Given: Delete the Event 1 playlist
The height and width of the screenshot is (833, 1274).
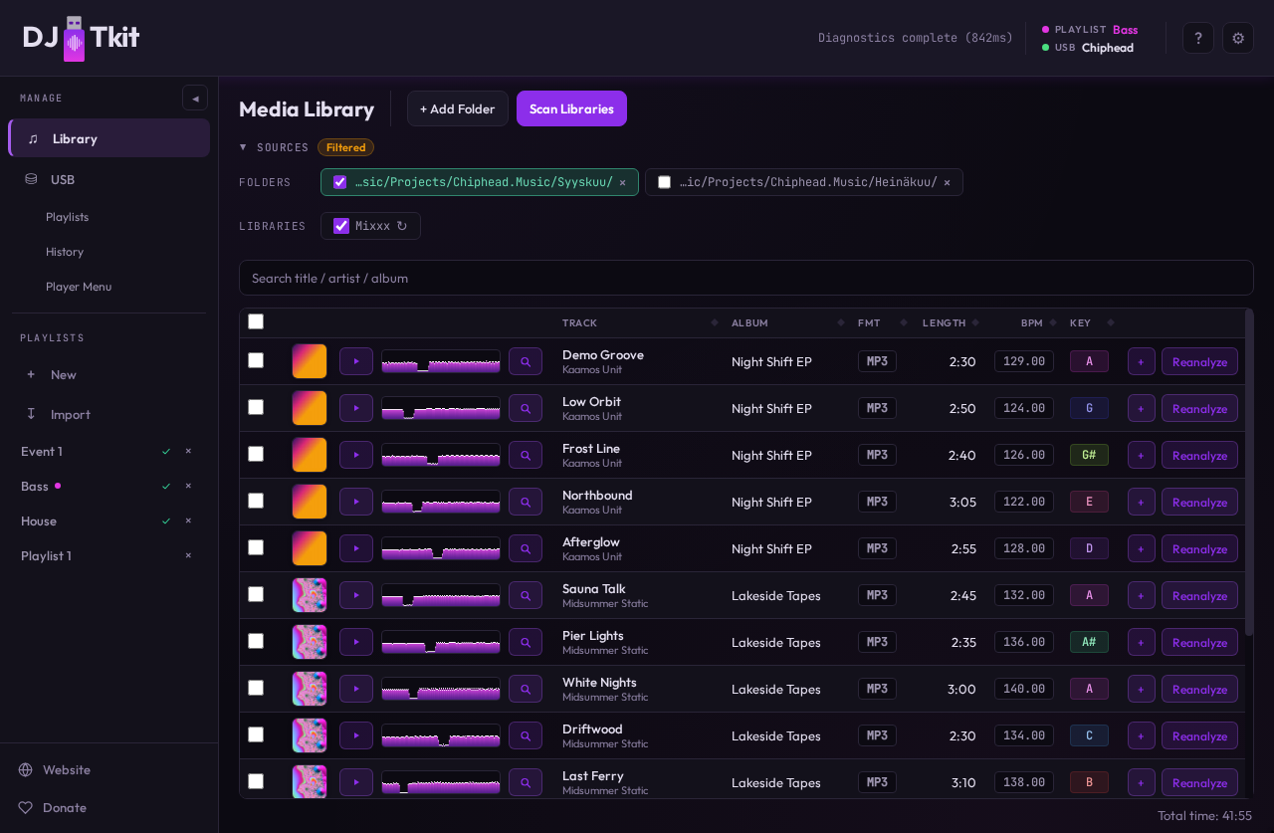Looking at the screenshot, I should pos(188,451).
